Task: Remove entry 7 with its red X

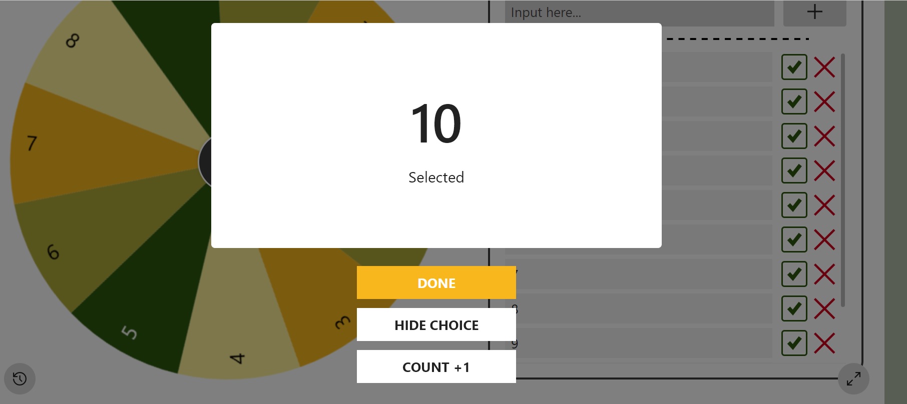Action: click(824, 274)
